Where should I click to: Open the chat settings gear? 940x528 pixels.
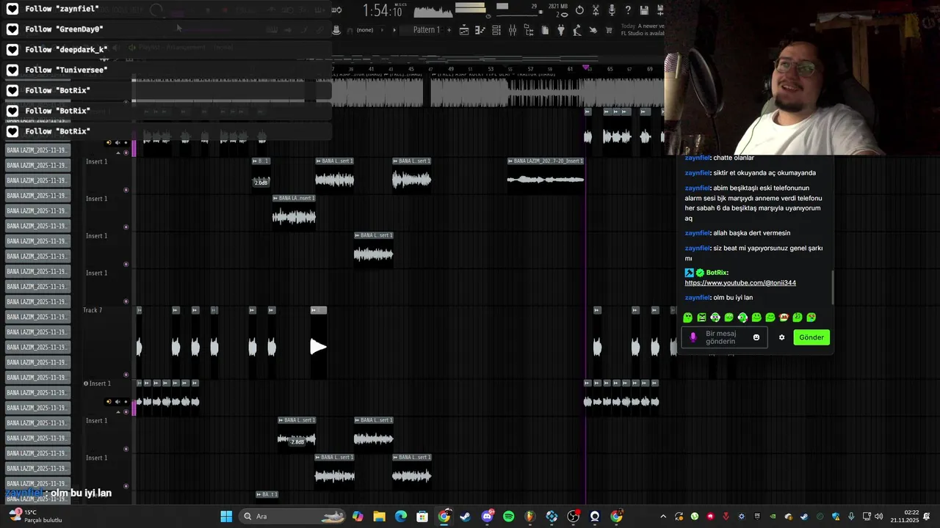point(781,337)
